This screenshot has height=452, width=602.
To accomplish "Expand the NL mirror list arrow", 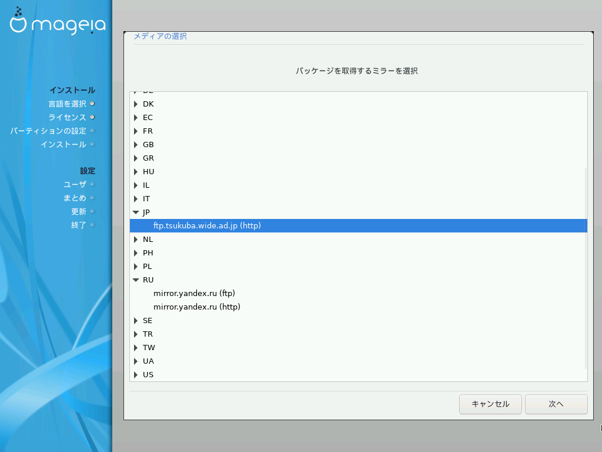I will click(x=136, y=240).
